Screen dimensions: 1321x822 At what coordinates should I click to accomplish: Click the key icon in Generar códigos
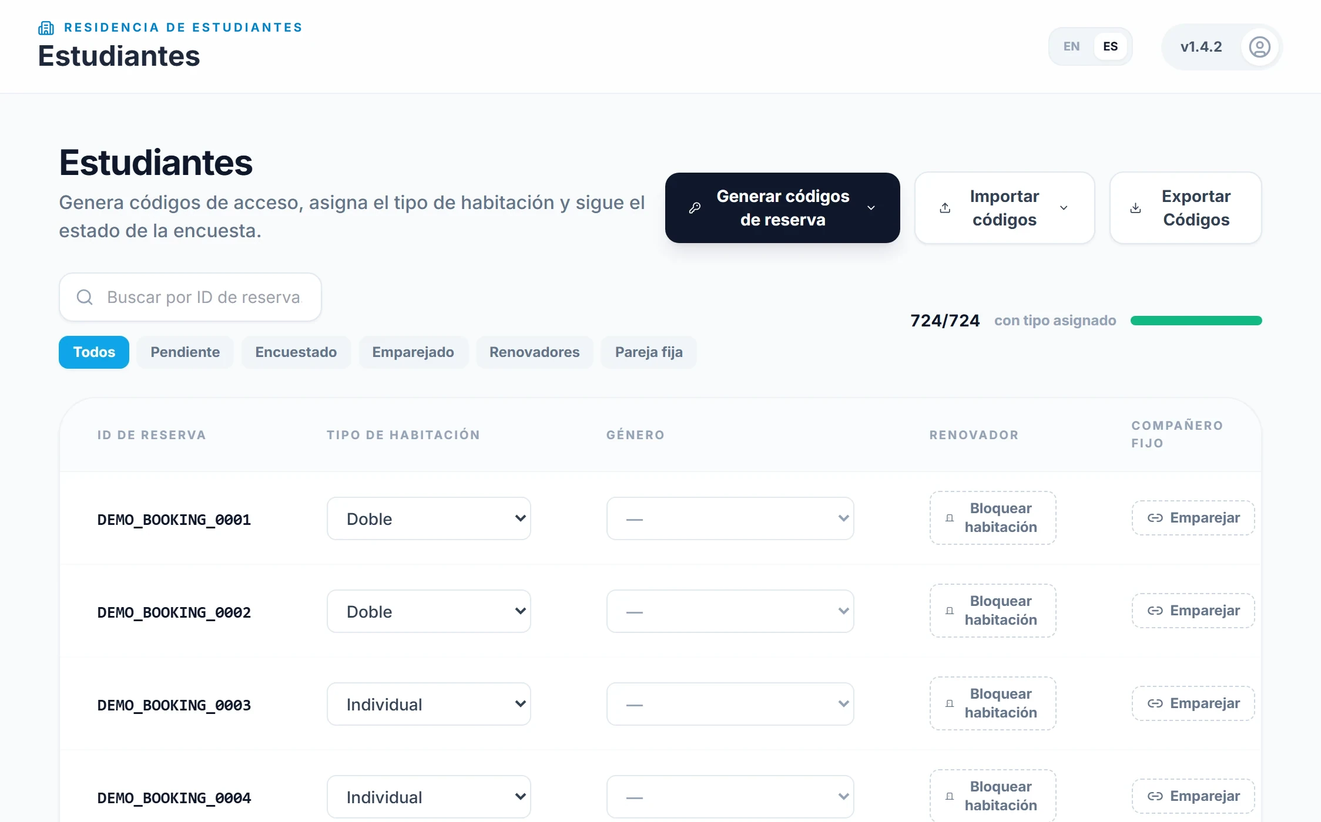coord(695,208)
